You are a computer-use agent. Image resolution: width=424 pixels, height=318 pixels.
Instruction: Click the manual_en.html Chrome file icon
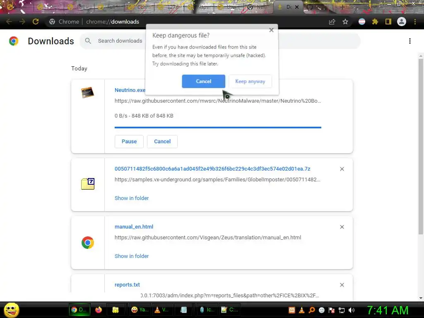pos(88,243)
